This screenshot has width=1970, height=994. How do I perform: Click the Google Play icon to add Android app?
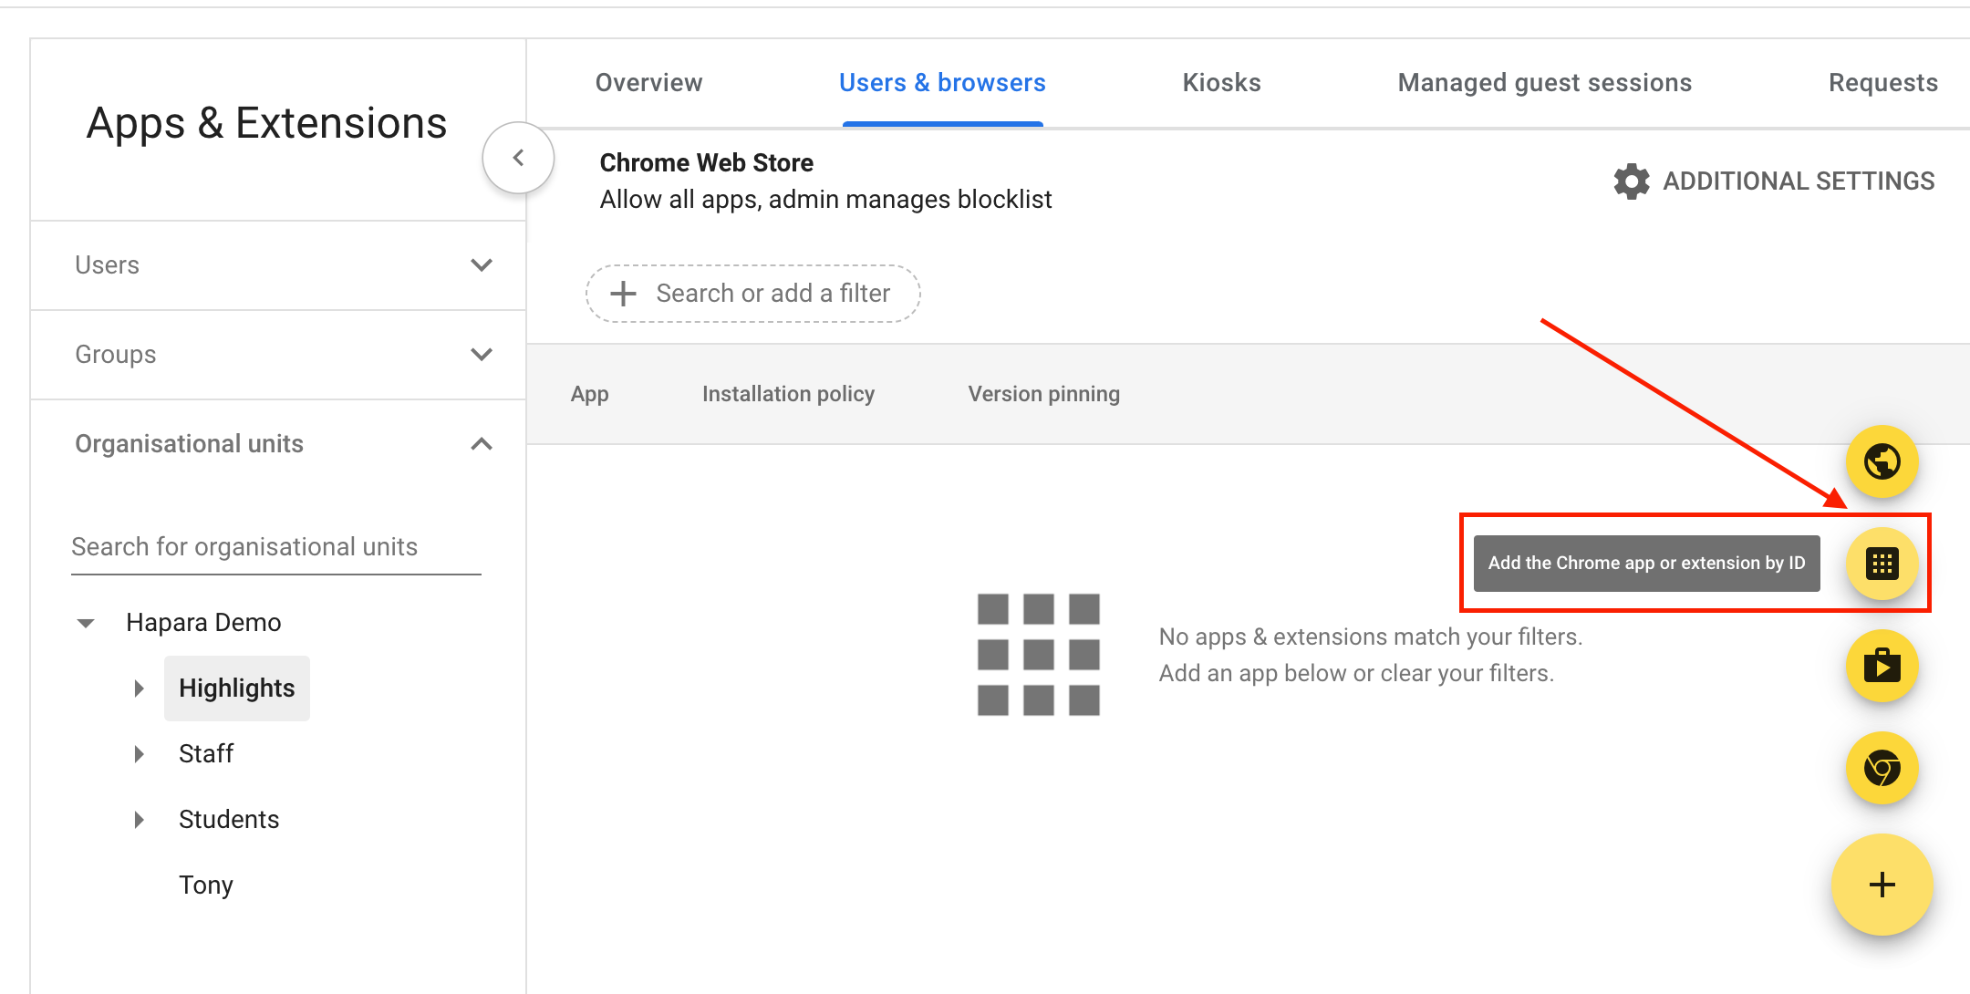pos(1882,667)
